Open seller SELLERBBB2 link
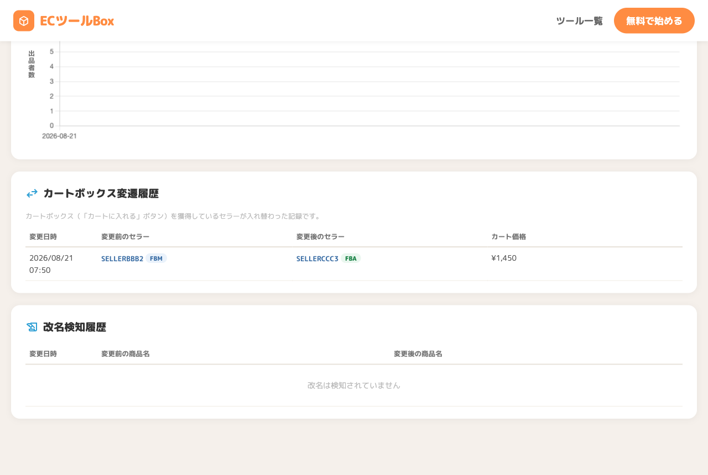 coord(122,258)
